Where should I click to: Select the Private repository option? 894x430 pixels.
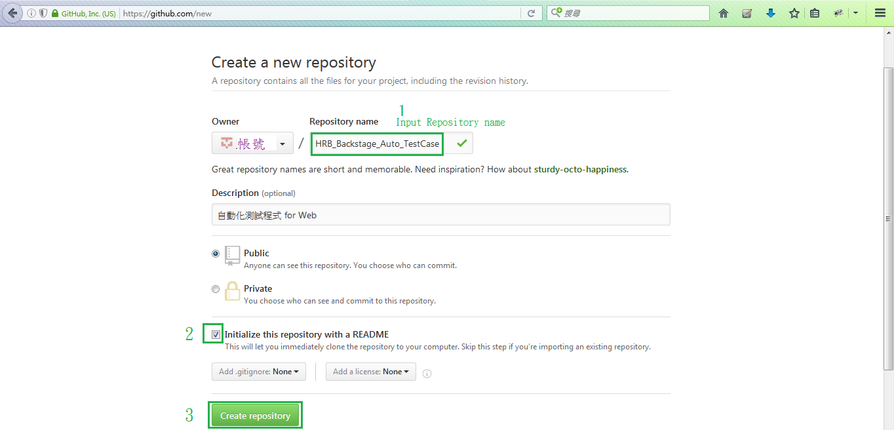(x=216, y=289)
